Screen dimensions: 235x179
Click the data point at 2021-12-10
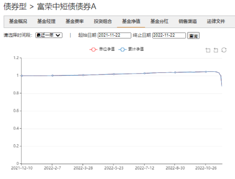22,76
